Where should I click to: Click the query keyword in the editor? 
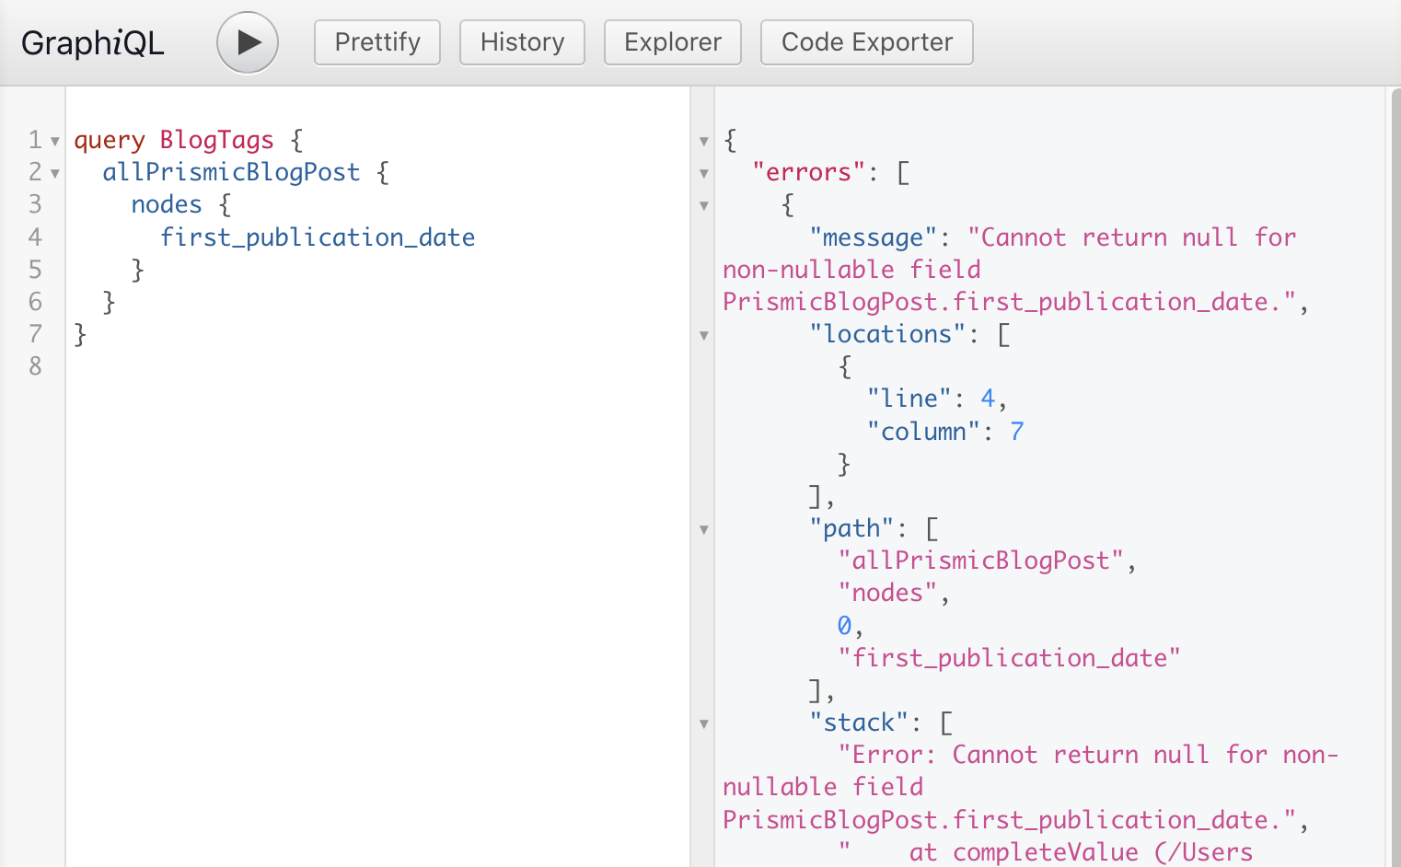[110, 140]
